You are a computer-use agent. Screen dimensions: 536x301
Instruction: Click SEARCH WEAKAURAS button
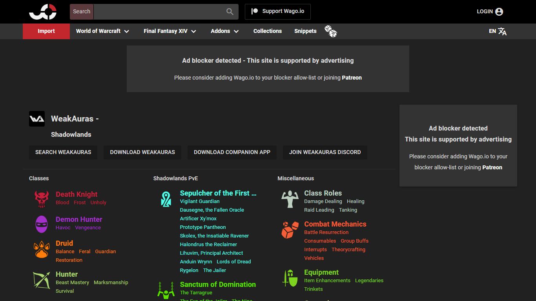tap(63, 152)
